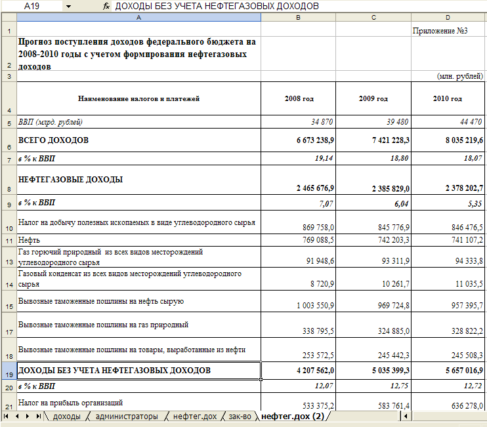This screenshot has width=487, height=427.
Task: Go to first sheet tab navigation arrow
Action: (6, 416)
